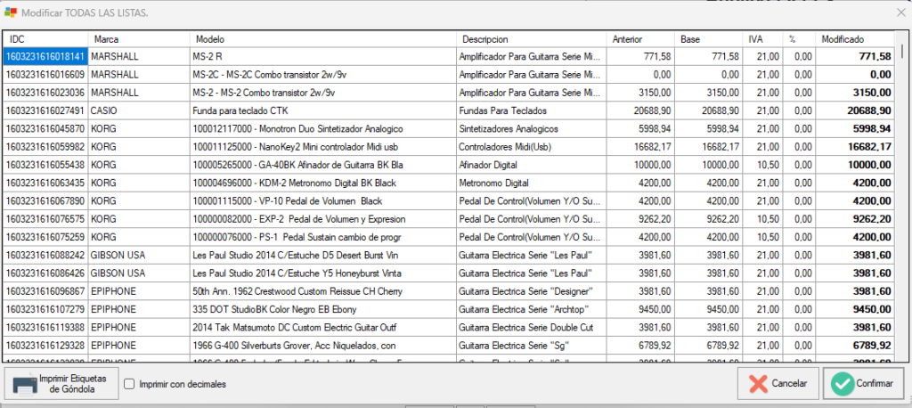Select the PS-1 Pedal Sustain cell
Image resolution: width=912 pixels, height=408 pixels.
point(322,237)
